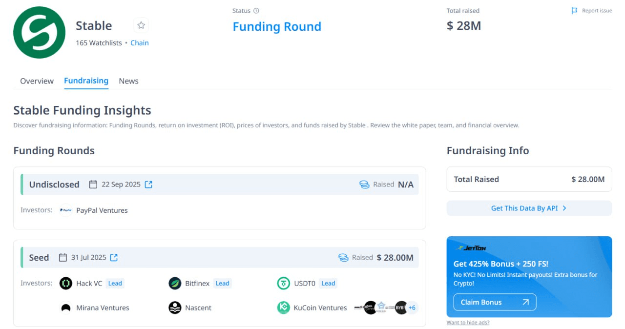This screenshot has height=329, width=625.
Task: Click the Stable project name heading
Action: point(94,26)
